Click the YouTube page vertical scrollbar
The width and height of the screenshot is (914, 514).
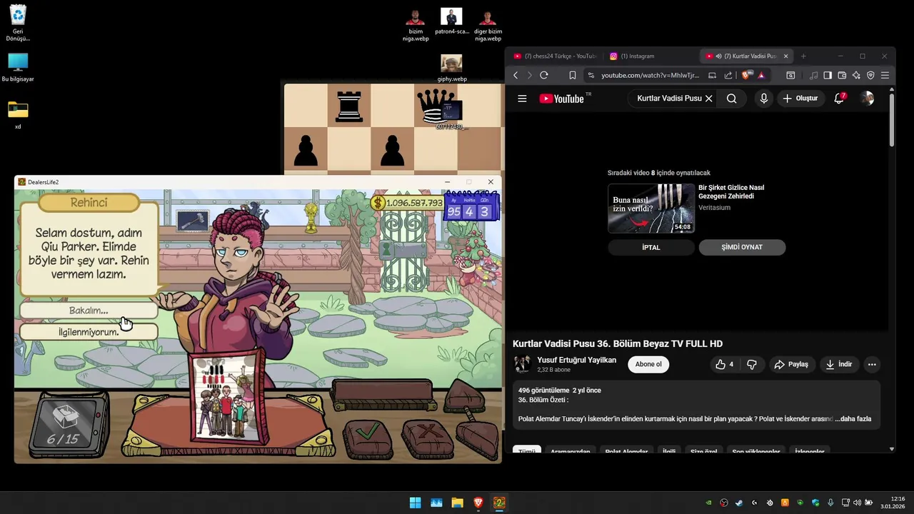(892, 120)
